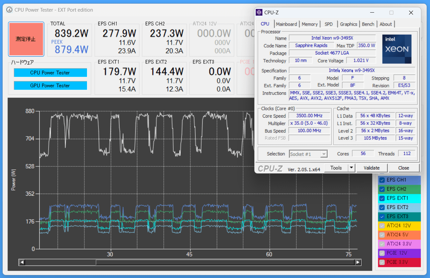430x278 pixels.
Task: Click the Ver. 2.05.1.x64 version text
Action: coord(304,169)
